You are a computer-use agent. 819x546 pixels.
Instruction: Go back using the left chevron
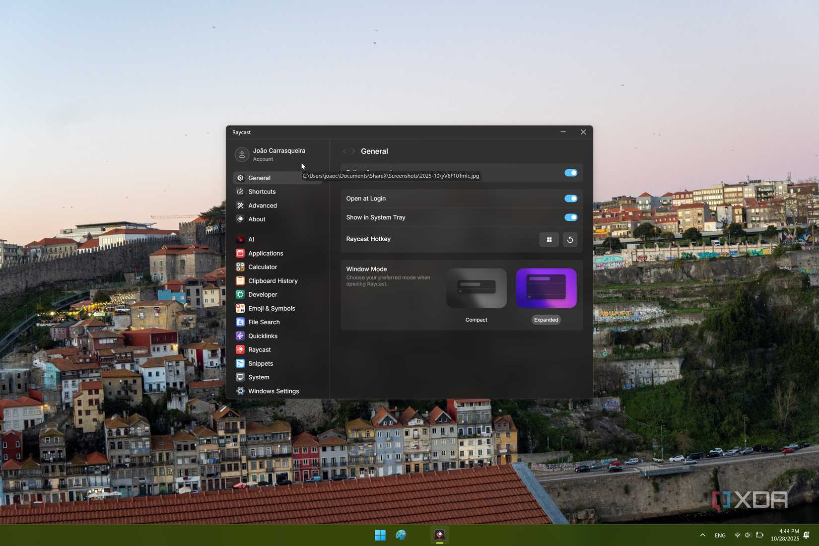[344, 151]
